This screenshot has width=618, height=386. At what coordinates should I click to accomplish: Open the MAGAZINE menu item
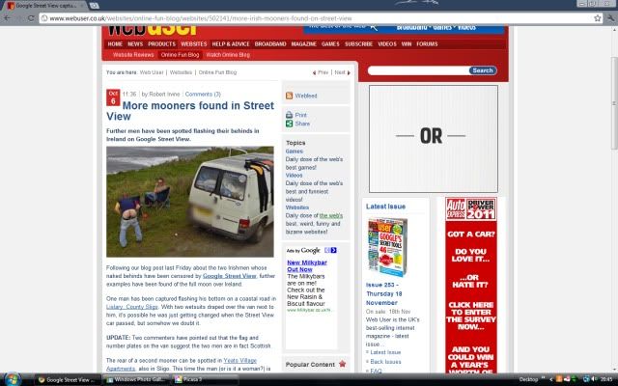click(x=304, y=43)
